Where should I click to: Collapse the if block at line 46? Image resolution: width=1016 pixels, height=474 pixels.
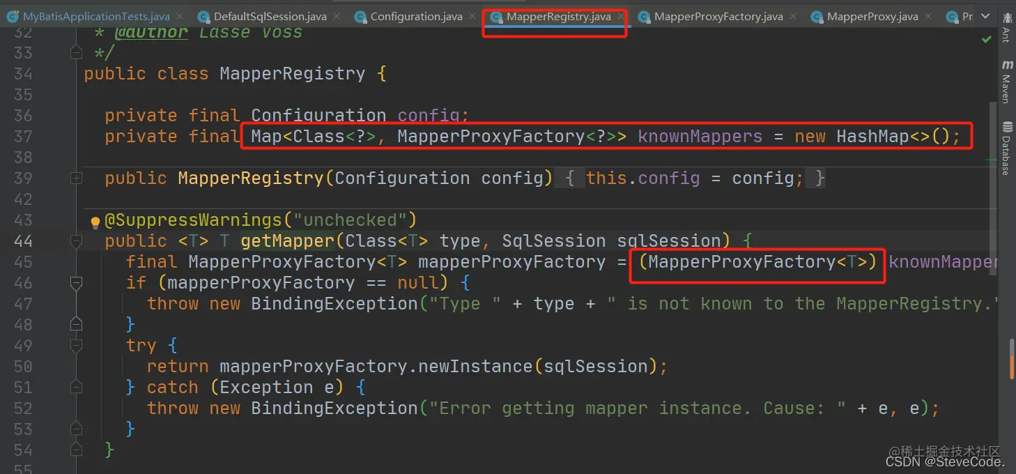(x=76, y=283)
